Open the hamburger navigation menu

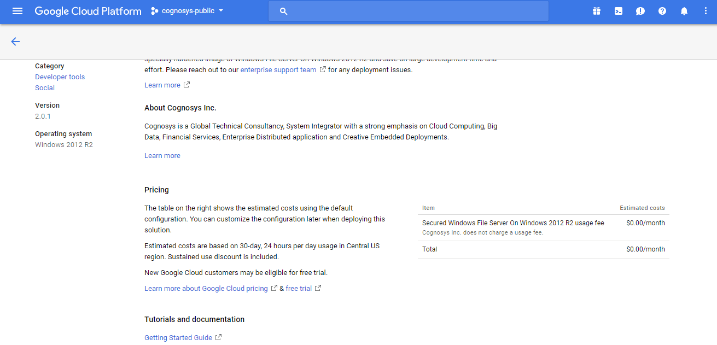click(x=18, y=11)
